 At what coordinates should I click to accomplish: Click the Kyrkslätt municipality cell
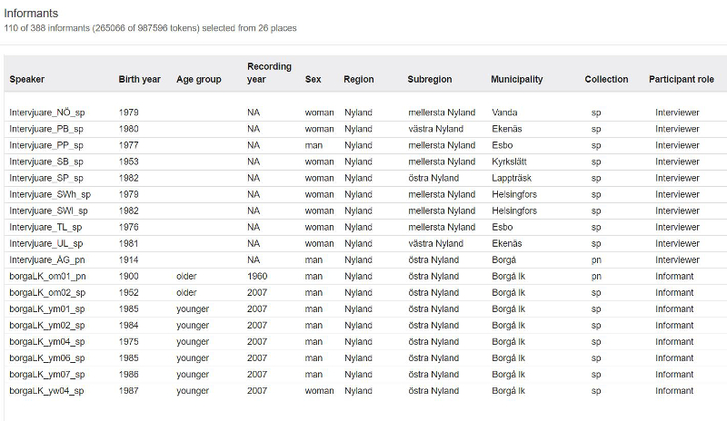pos(511,162)
